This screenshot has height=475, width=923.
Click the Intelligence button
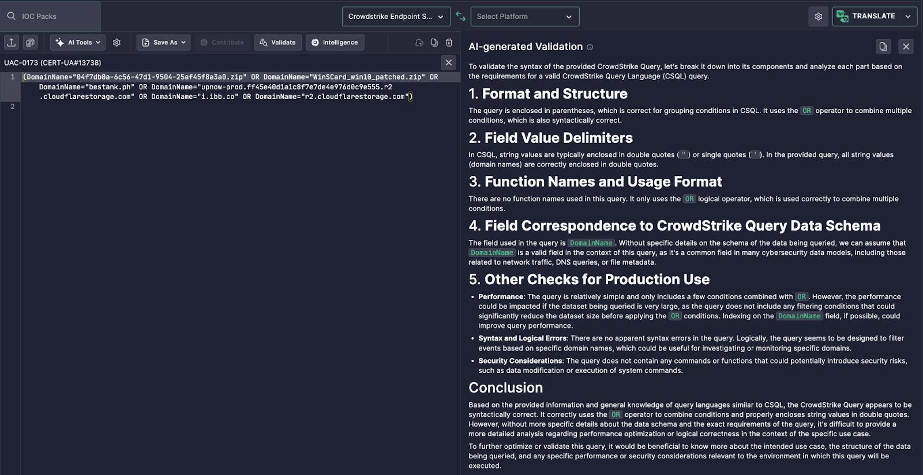click(335, 43)
